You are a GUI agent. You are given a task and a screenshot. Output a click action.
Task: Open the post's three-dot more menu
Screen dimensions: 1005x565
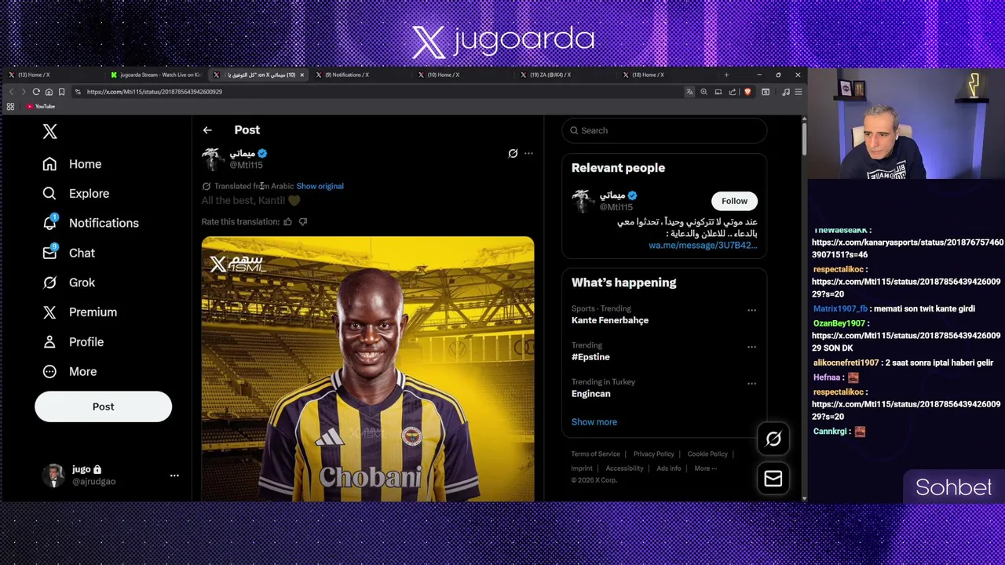[528, 154]
